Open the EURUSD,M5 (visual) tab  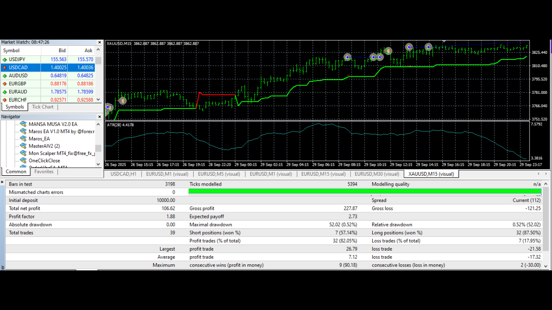[x=219, y=174]
